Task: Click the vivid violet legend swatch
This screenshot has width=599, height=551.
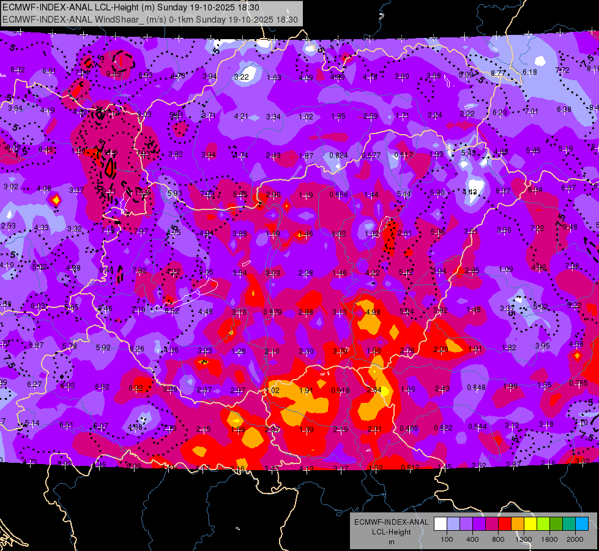Action: pos(479,524)
